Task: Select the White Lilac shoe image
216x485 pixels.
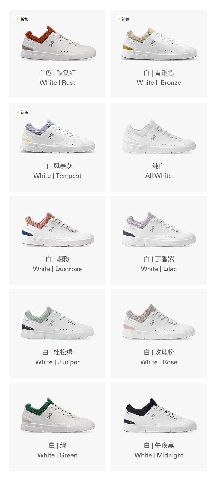Action: tap(159, 229)
